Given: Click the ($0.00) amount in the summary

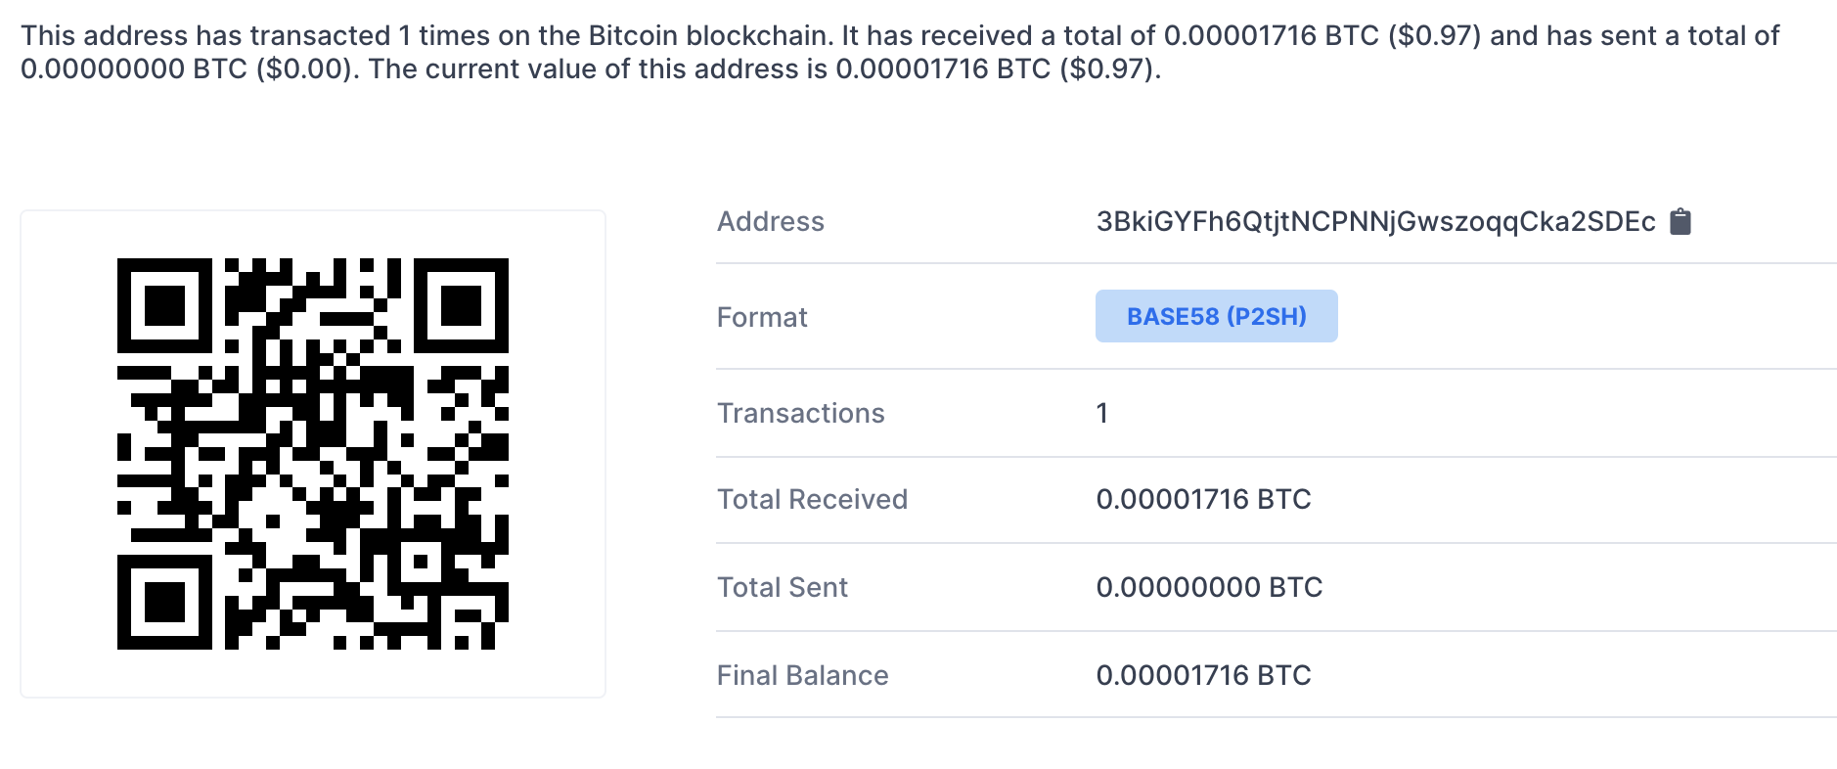Looking at the screenshot, I should tap(303, 69).
